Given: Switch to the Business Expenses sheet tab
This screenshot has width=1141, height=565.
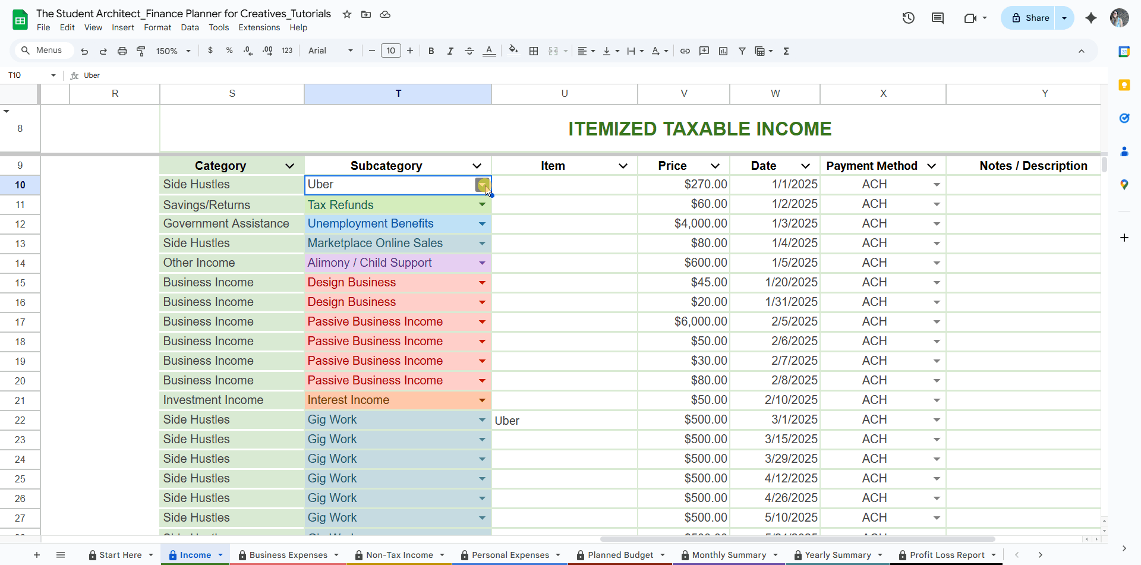Looking at the screenshot, I should click(288, 555).
